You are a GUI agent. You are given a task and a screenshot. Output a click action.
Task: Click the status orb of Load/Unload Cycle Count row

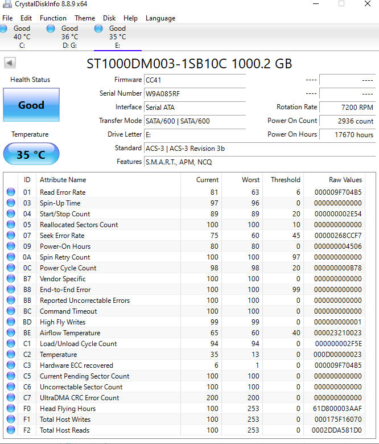pyautogui.click(x=11, y=343)
